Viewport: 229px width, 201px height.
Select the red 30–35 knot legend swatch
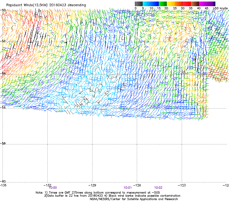pos(187,4)
